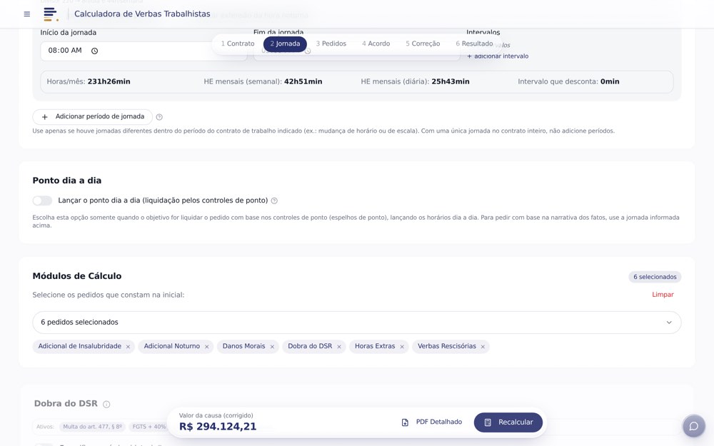Remove Verbas Rescisórias chip

click(x=483, y=347)
